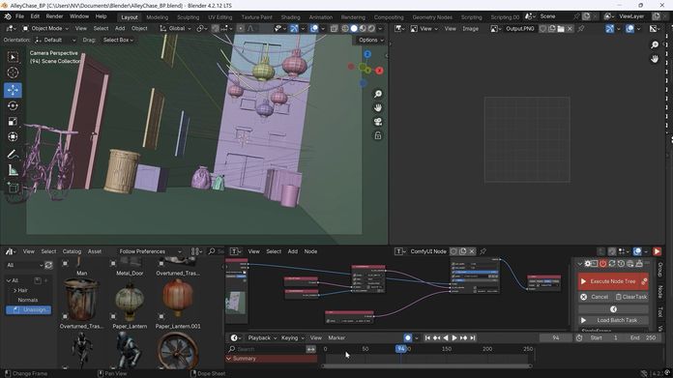Click the viewport pan hand icon
The height and width of the screenshot is (378, 673).
pos(378,107)
